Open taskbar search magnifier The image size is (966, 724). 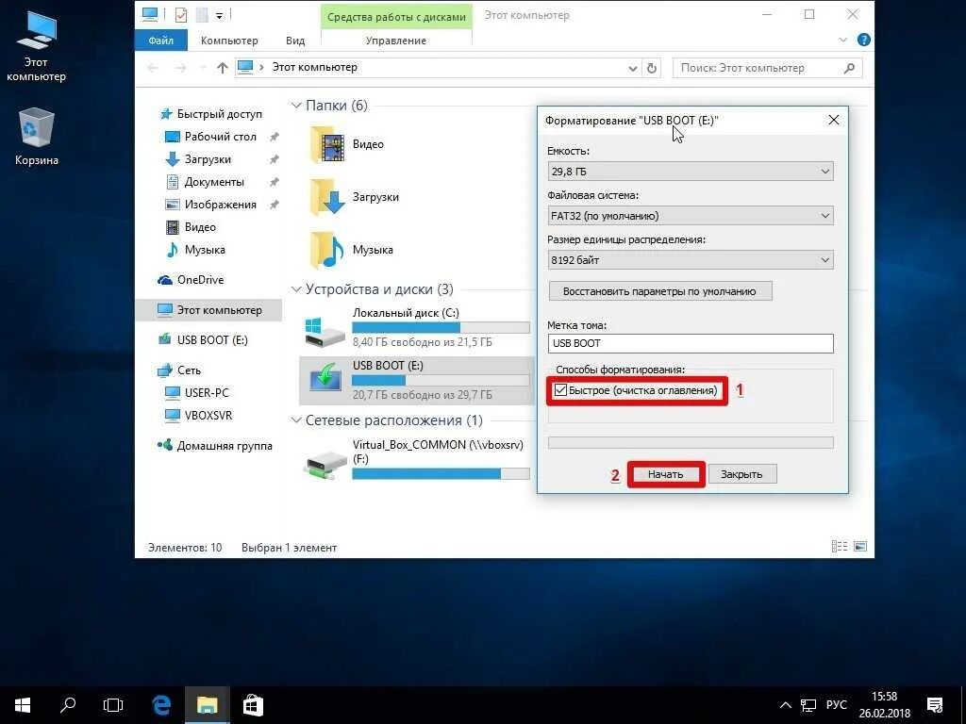coord(68,705)
